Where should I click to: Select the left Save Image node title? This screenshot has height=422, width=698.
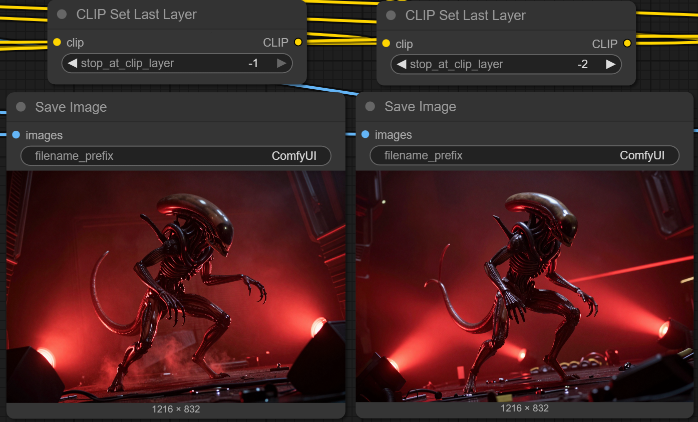click(x=71, y=107)
